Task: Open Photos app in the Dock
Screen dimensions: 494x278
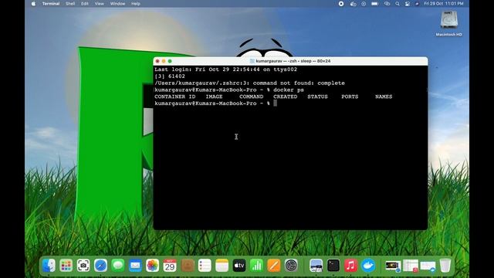Action: pos(153,266)
